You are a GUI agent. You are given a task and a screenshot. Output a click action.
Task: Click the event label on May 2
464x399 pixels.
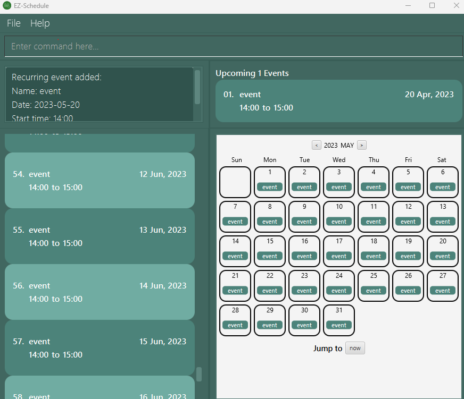pyautogui.click(x=304, y=187)
